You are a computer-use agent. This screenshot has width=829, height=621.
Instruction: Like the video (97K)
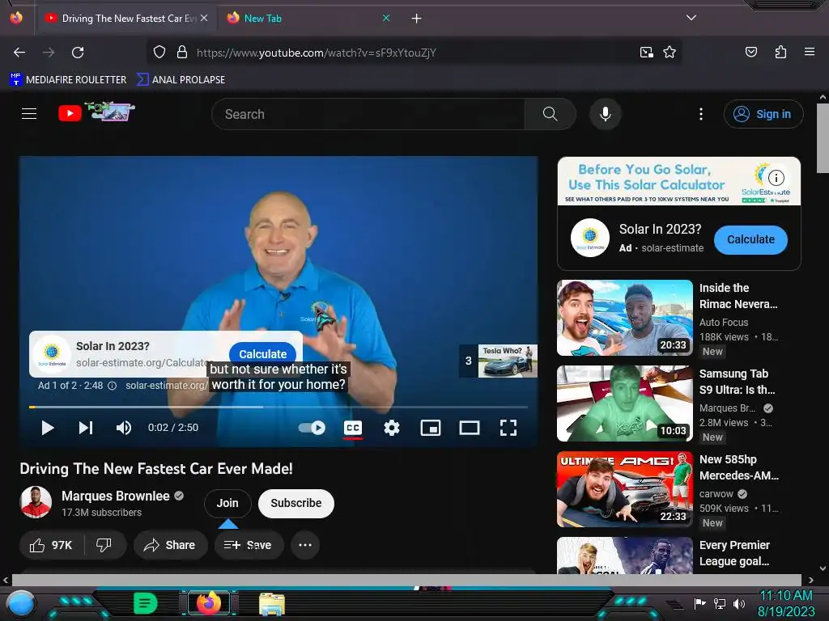(51, 545)
